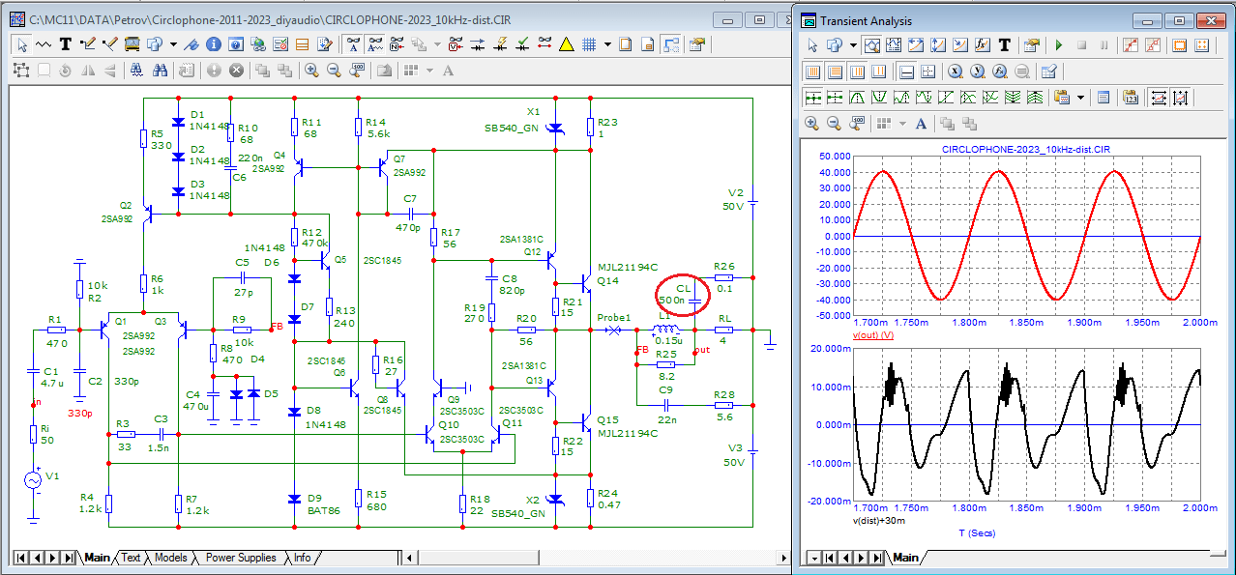Open dropdown next to grid icon in Transient bottom toolbar

click(902, 123)
